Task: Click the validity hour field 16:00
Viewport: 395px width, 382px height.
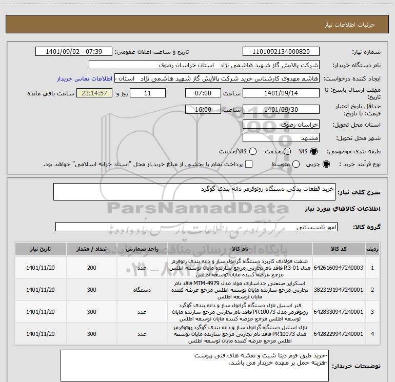Action: 203,109
